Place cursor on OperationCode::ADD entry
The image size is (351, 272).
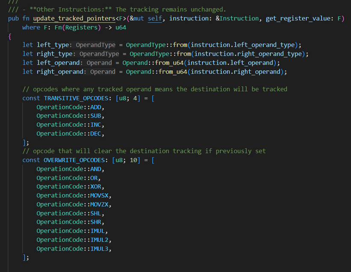coord(70,107)
